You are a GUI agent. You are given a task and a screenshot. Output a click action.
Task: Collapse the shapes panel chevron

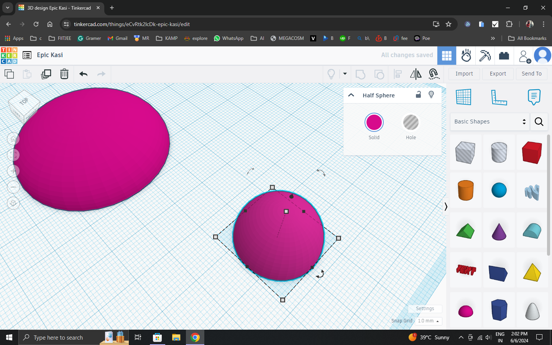point(445,207)
